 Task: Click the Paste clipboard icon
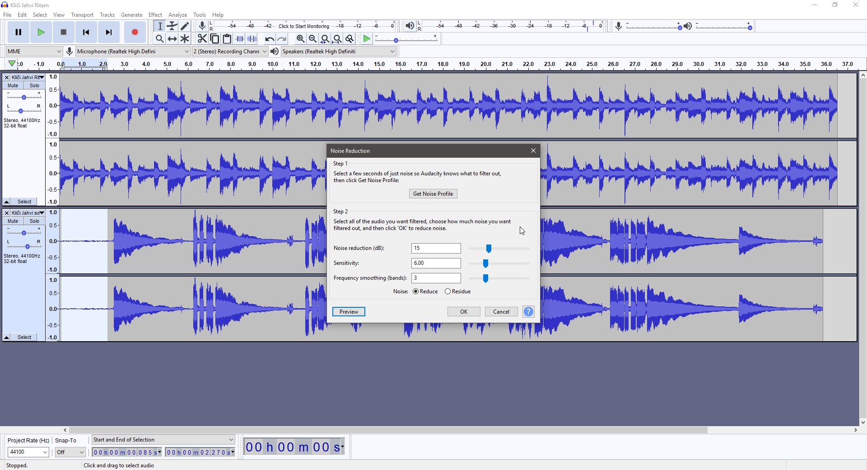pos(227,39)
